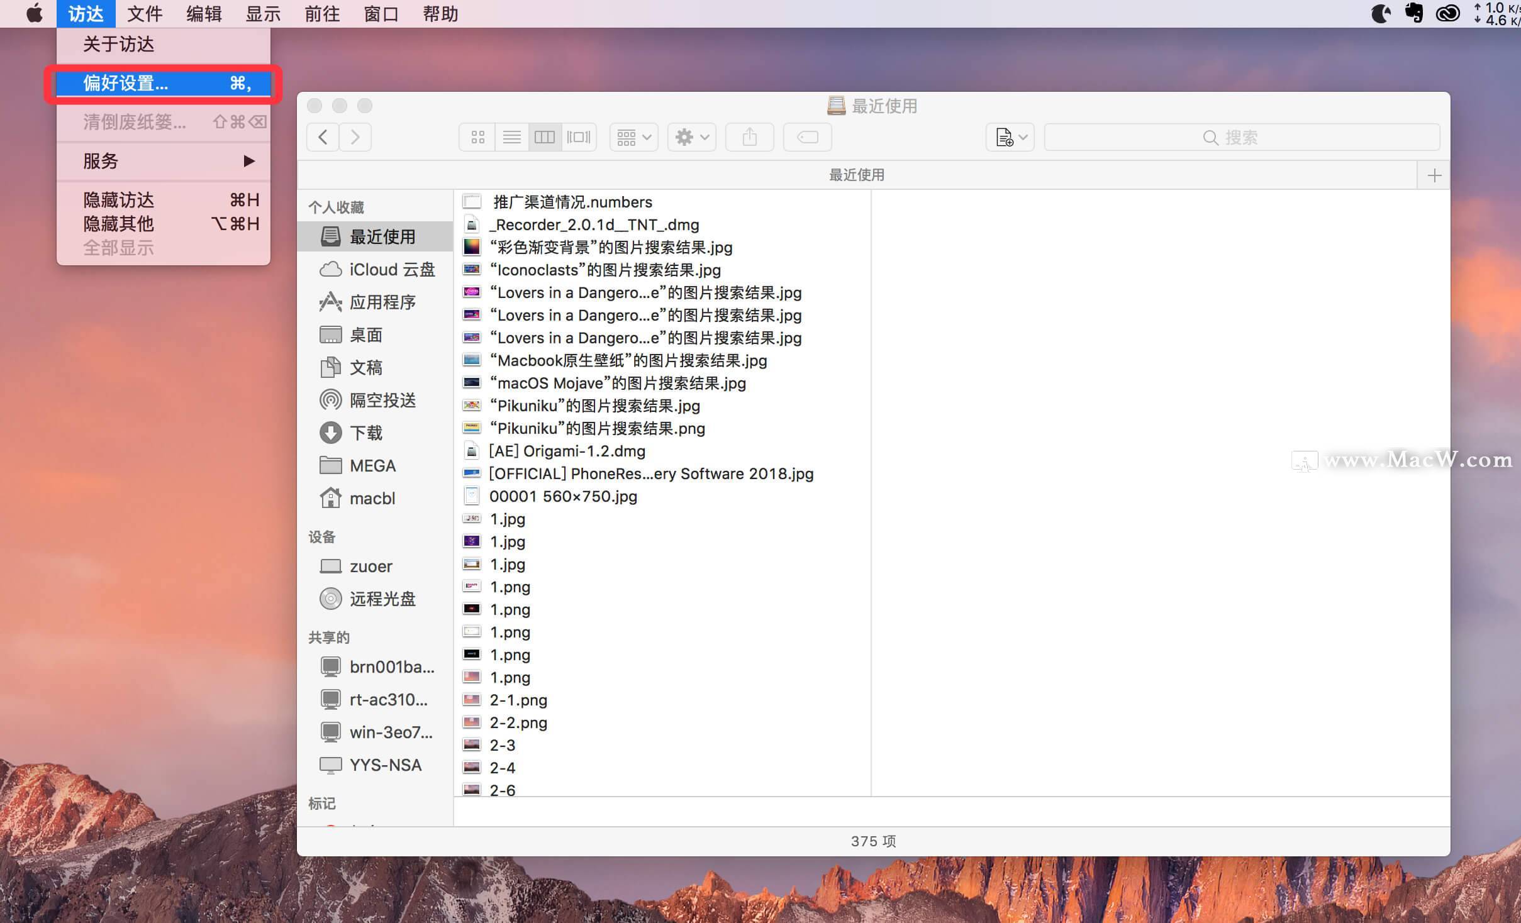
Task: Switch to icon view in Finder toolbar
Action: coord(477,137)
